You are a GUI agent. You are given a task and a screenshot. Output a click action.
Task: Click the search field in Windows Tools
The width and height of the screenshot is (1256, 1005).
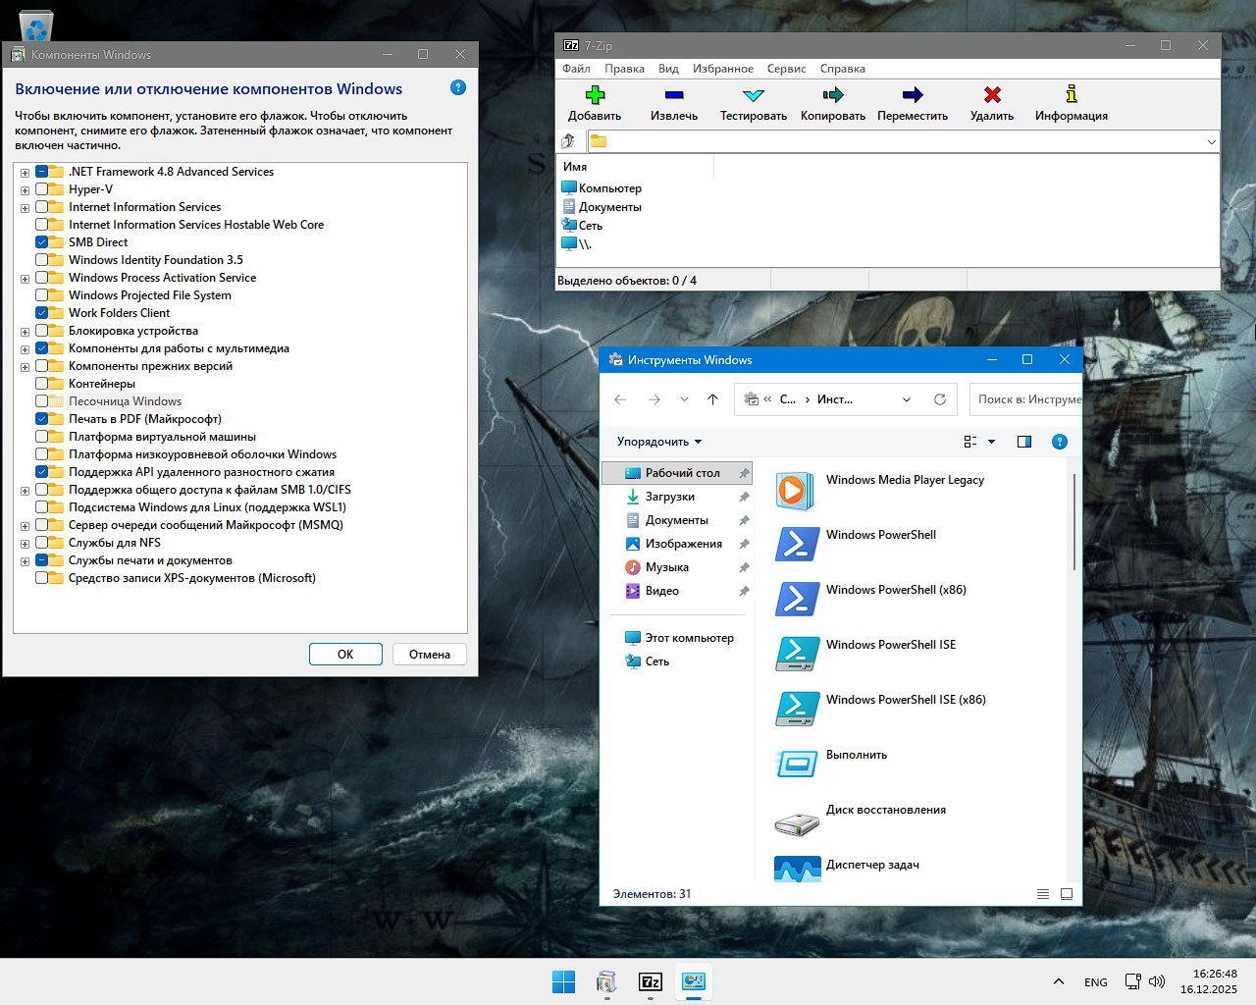click(x=1025, y=399)
